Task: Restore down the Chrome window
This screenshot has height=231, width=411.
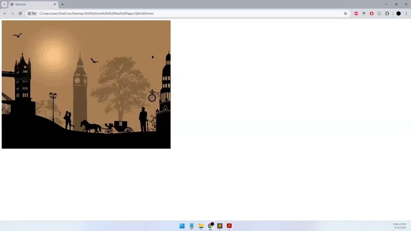Action: pos(396,4)
